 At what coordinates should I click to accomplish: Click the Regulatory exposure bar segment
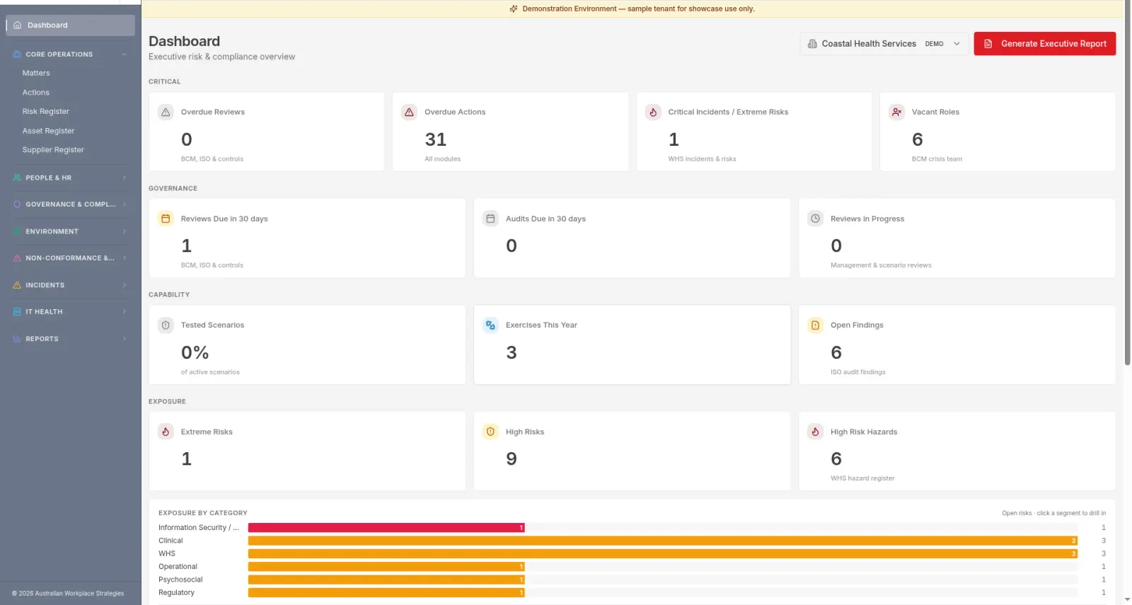click(386, 593)
